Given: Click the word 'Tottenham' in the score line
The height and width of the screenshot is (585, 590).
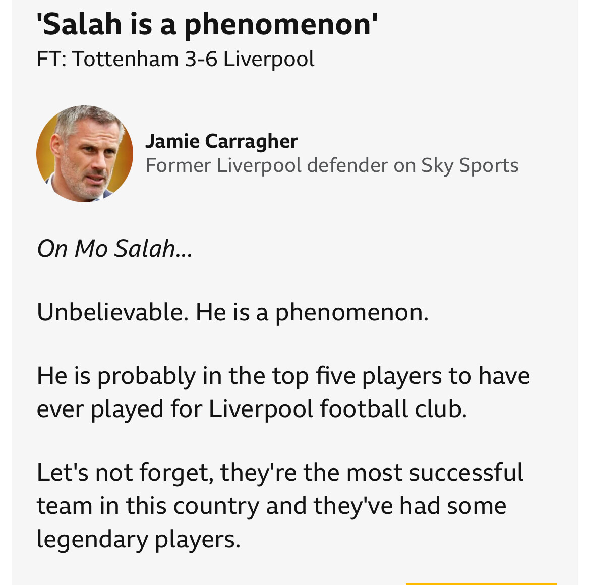Looking at the screenshot, I should click(125, 59).
